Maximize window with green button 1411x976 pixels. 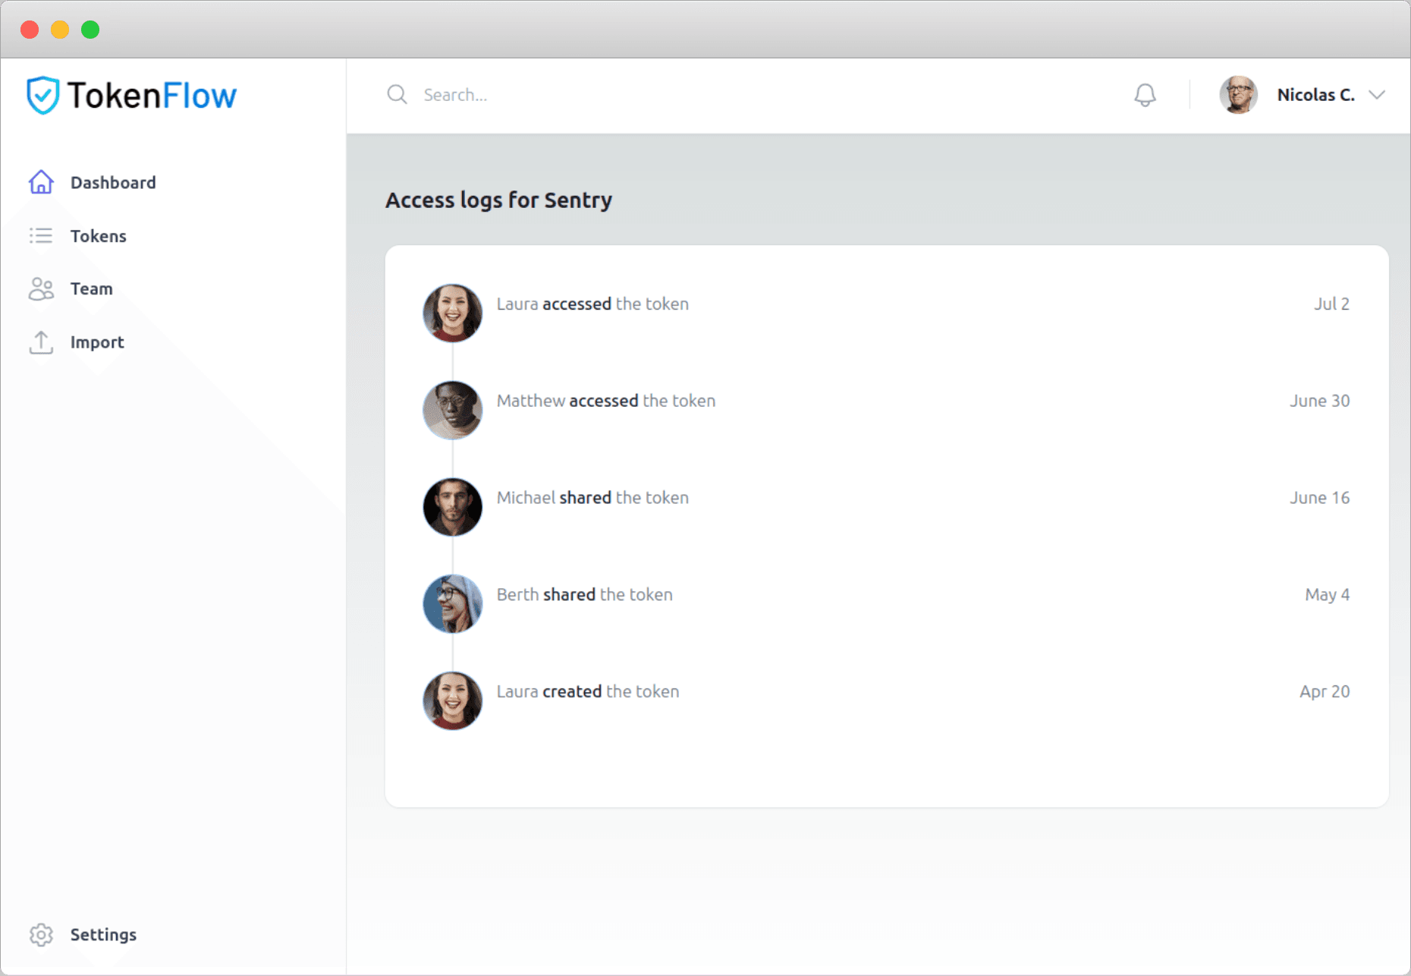pos(90,30)
